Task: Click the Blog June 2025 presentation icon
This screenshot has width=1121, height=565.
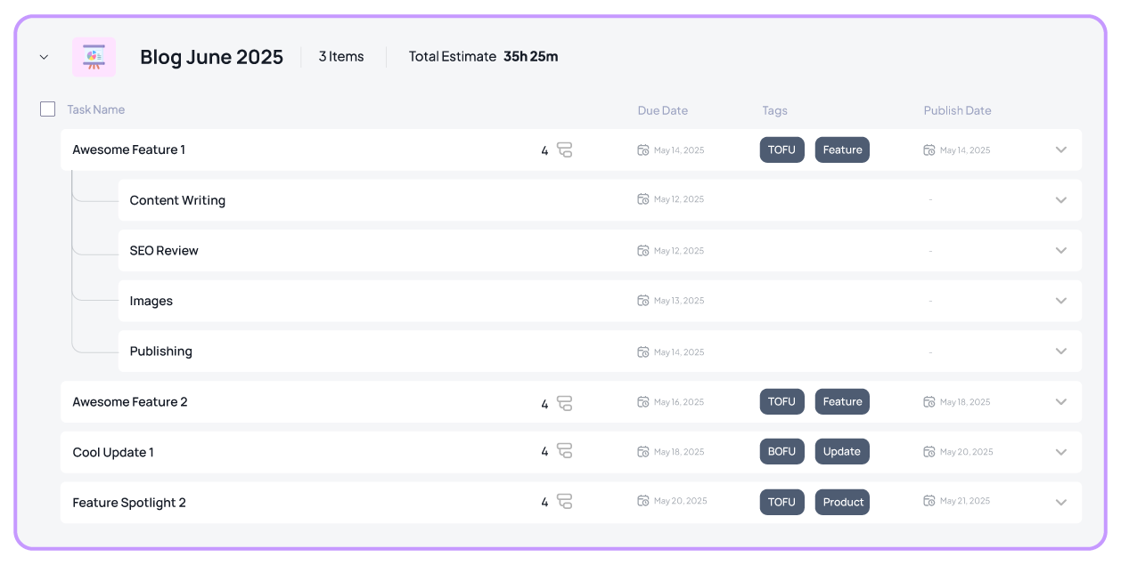Action: pyautogui.click(x=94, y=57)
